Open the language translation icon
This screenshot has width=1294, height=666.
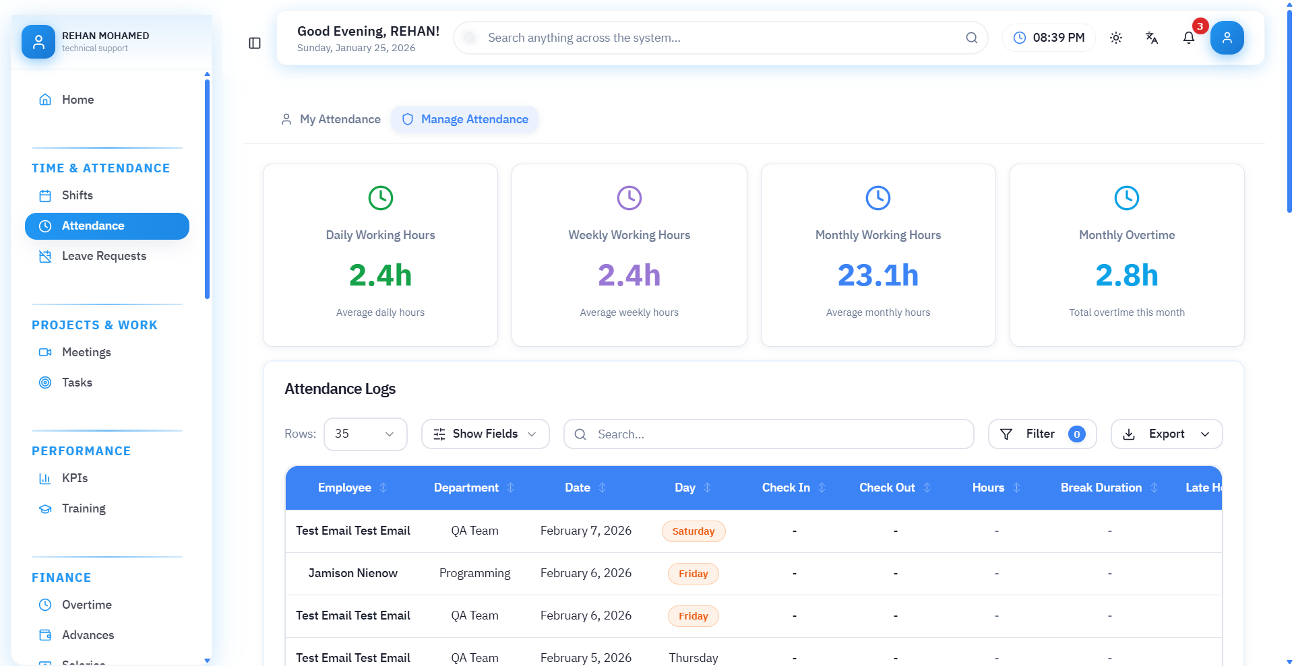click(1152, 38)
